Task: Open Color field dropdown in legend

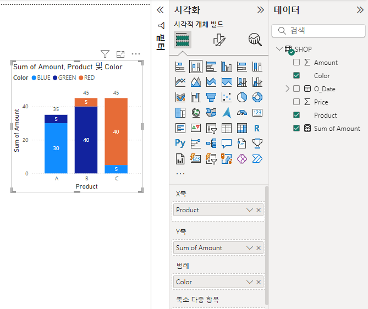Action: pyautogui.click(x=250, y=282)
